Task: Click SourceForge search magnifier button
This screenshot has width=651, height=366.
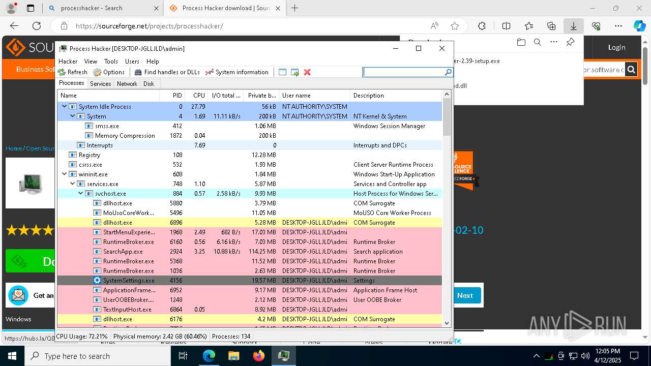Action: click(x=631, y=70)
